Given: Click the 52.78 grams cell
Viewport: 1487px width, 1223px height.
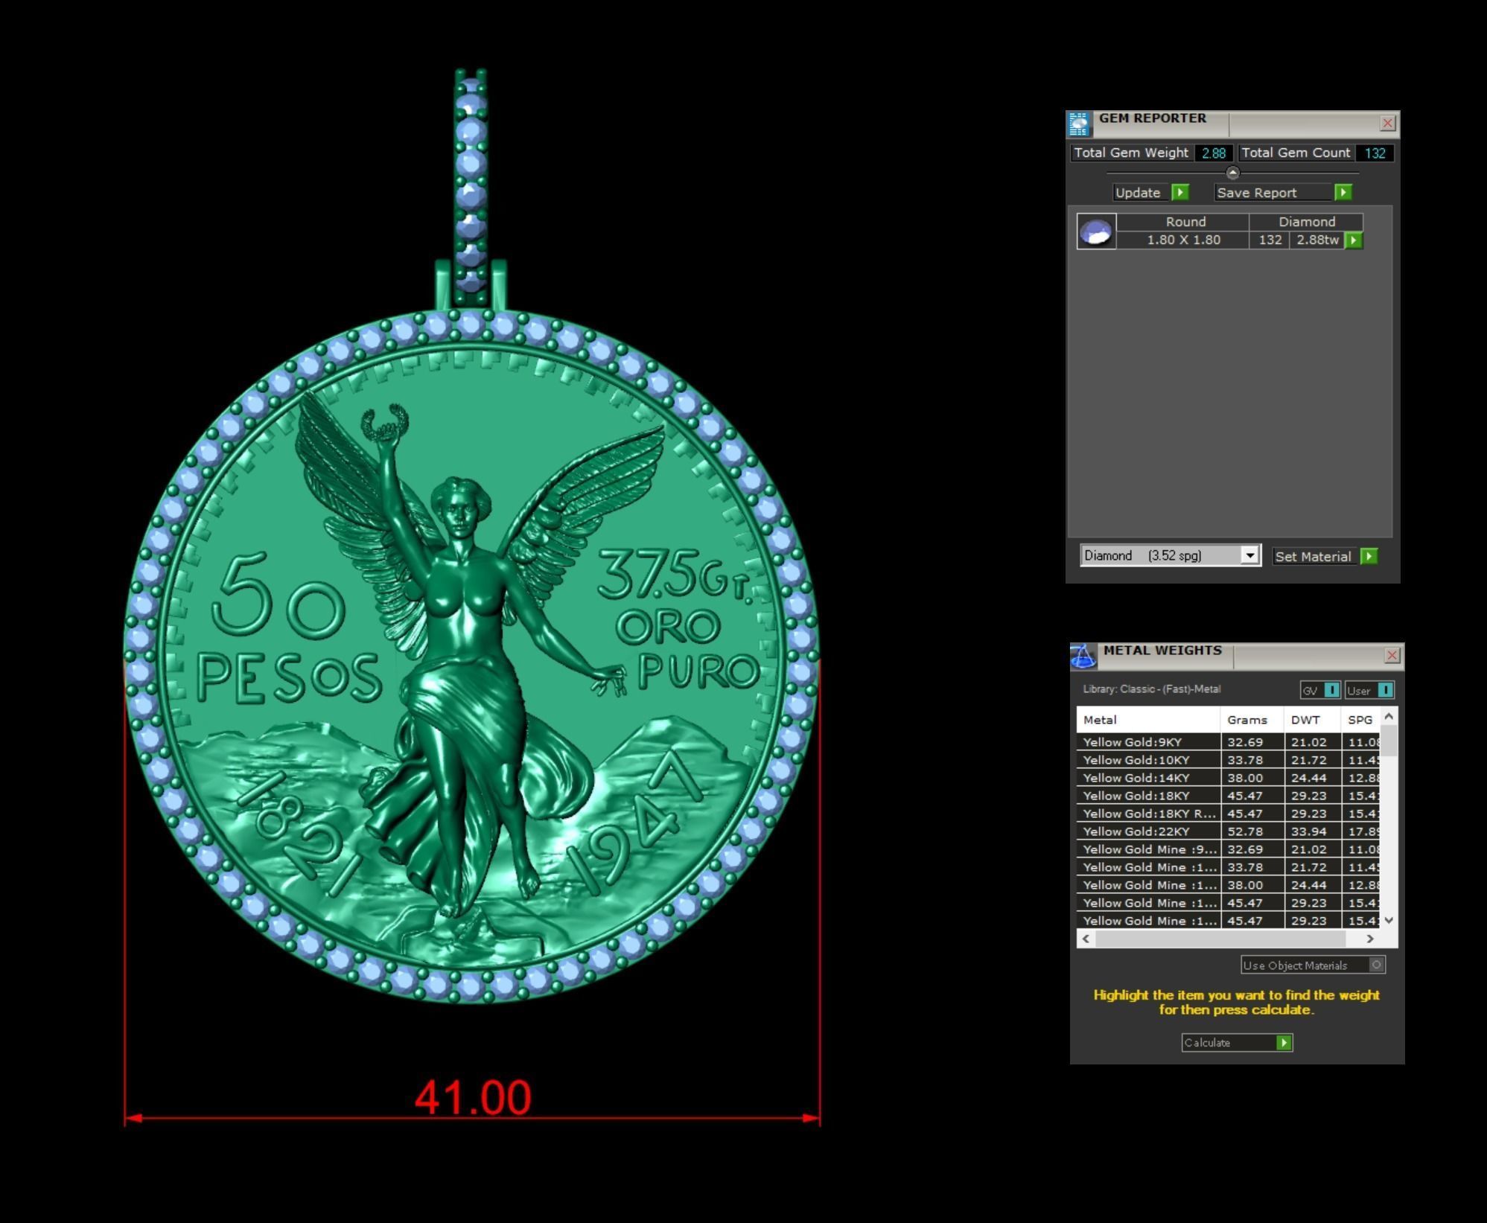Looking at the screenshot, I should click(1253, 831).
